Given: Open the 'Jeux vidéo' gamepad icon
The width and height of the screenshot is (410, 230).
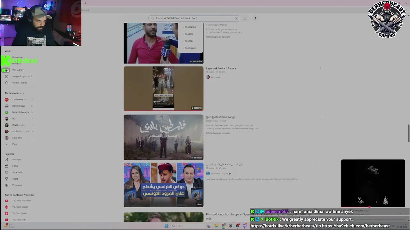Looking at the screenshot, I should [6, 172].
